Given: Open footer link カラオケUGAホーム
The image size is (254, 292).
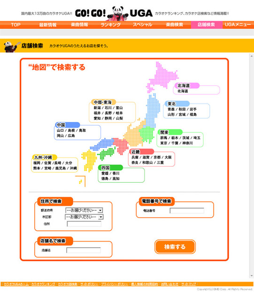Looking at the screenshot, I should 16,284.
